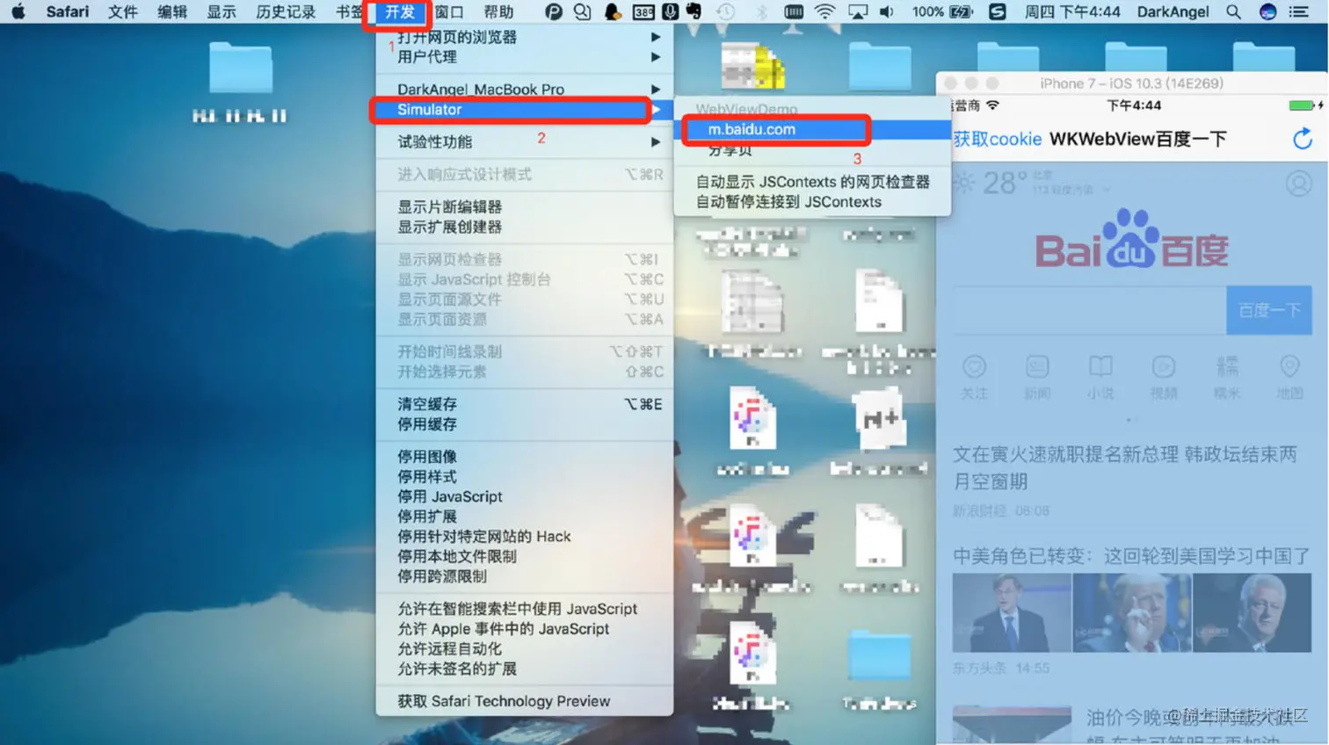Toggle 停用 JavaScript in the Develop menu
Screen dimensions: 1329x745
(448, 495)
